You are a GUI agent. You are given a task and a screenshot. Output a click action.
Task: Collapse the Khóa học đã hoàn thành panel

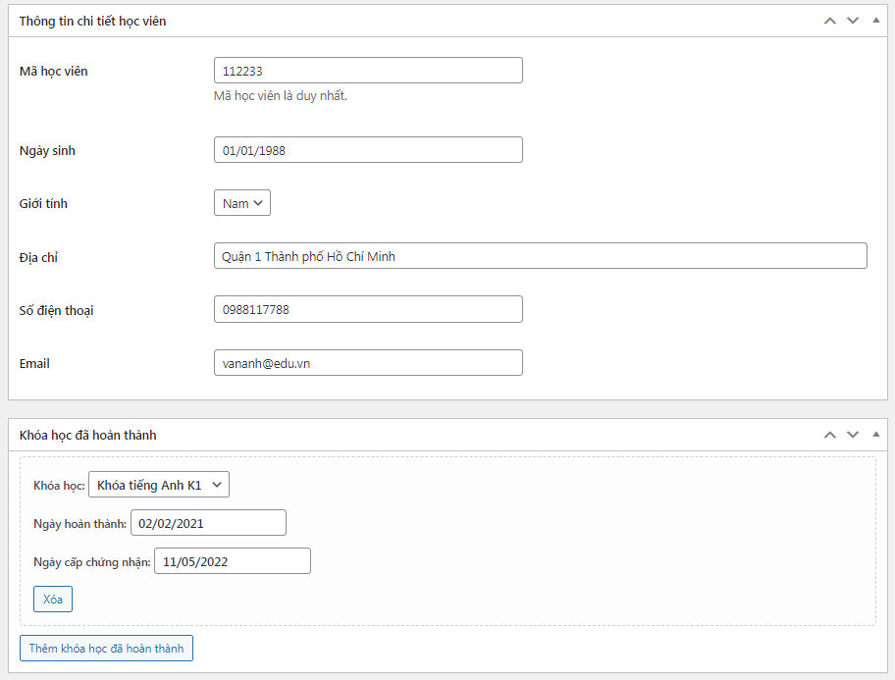[x=876, y=435]
